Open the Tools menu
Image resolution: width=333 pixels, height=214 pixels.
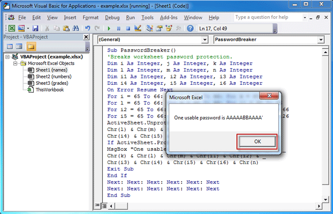(x=147, y=18)
